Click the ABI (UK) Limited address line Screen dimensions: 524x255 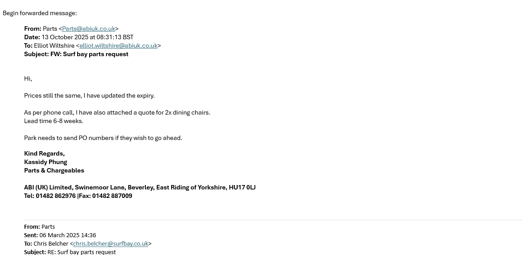point(140,187)
